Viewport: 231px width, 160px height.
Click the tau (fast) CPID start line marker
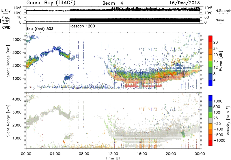pyautogui.click(x=26, y=27)
